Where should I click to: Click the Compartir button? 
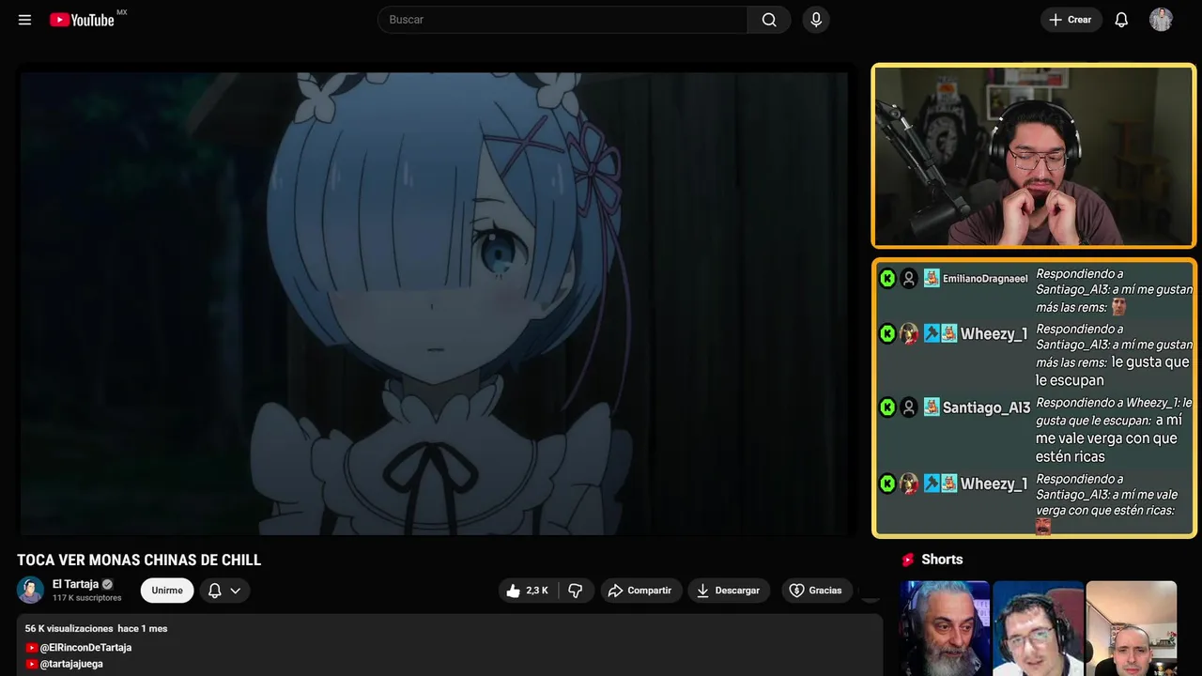point(641,591)
